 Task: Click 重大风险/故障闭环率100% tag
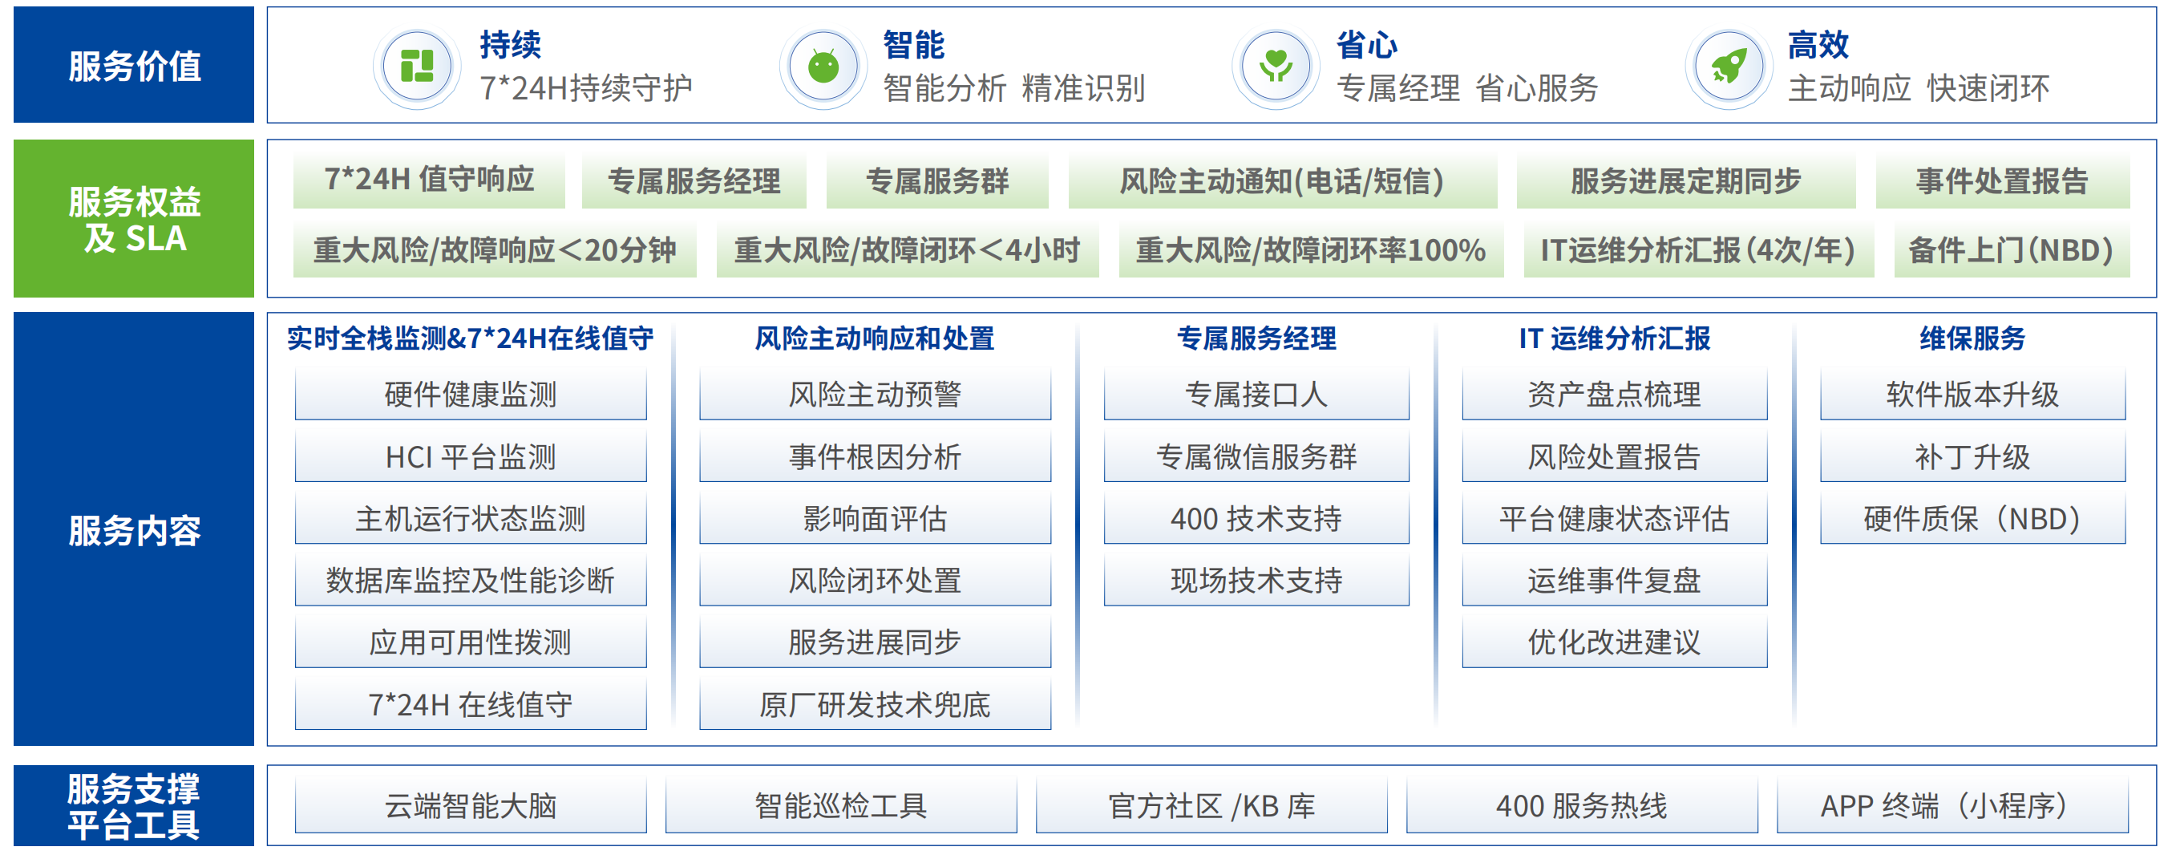[1311, 249]
